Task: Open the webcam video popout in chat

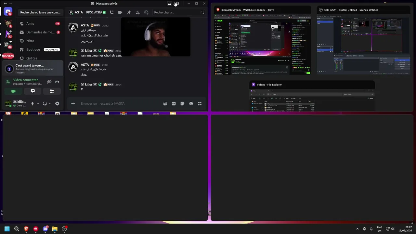Action: (156, 37)
